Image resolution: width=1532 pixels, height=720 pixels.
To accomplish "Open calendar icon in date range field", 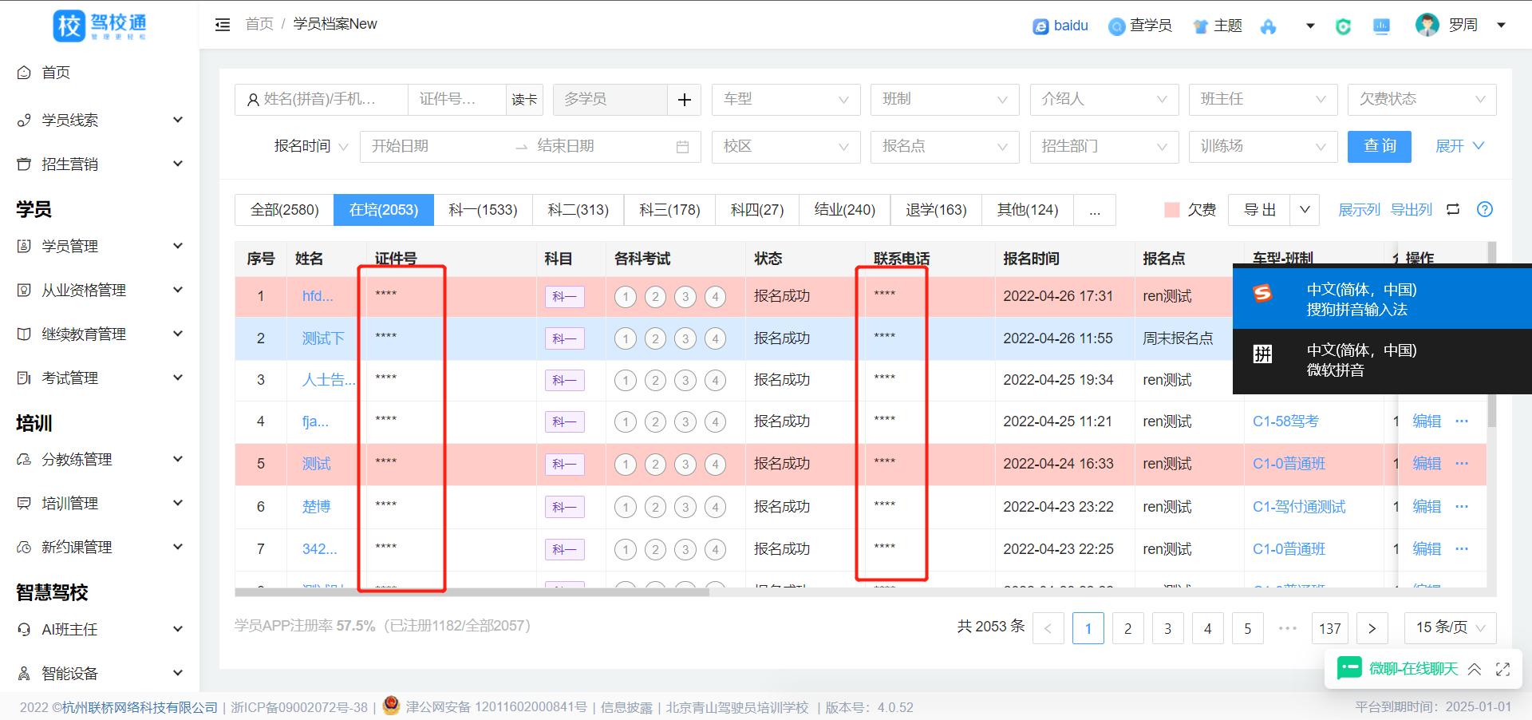I will pos(682,147).
